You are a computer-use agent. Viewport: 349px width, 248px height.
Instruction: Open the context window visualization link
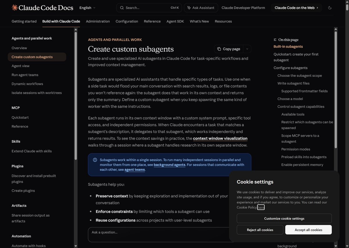click(220, 138)
